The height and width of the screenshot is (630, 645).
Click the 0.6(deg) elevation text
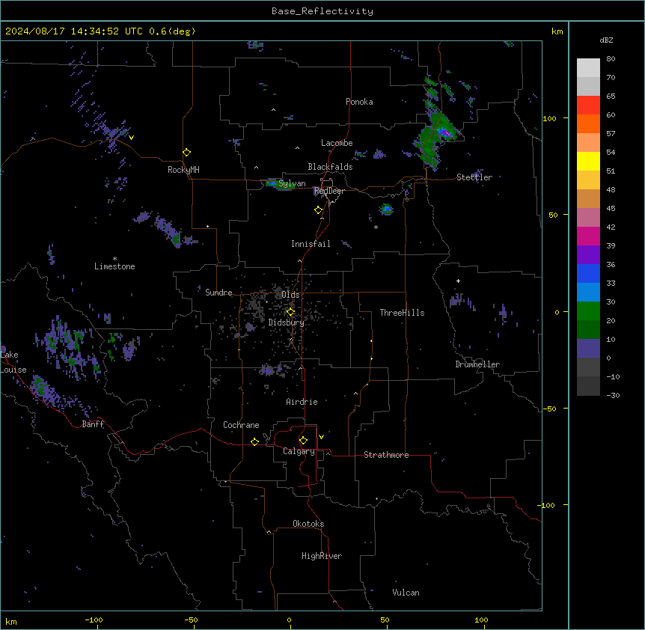tap(172, 31)
